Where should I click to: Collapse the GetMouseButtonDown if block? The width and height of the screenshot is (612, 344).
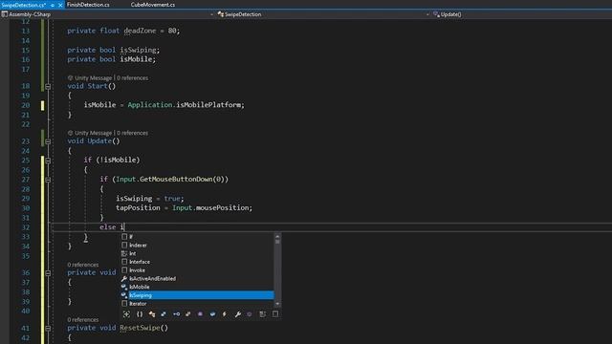click(x=48, y=180)
